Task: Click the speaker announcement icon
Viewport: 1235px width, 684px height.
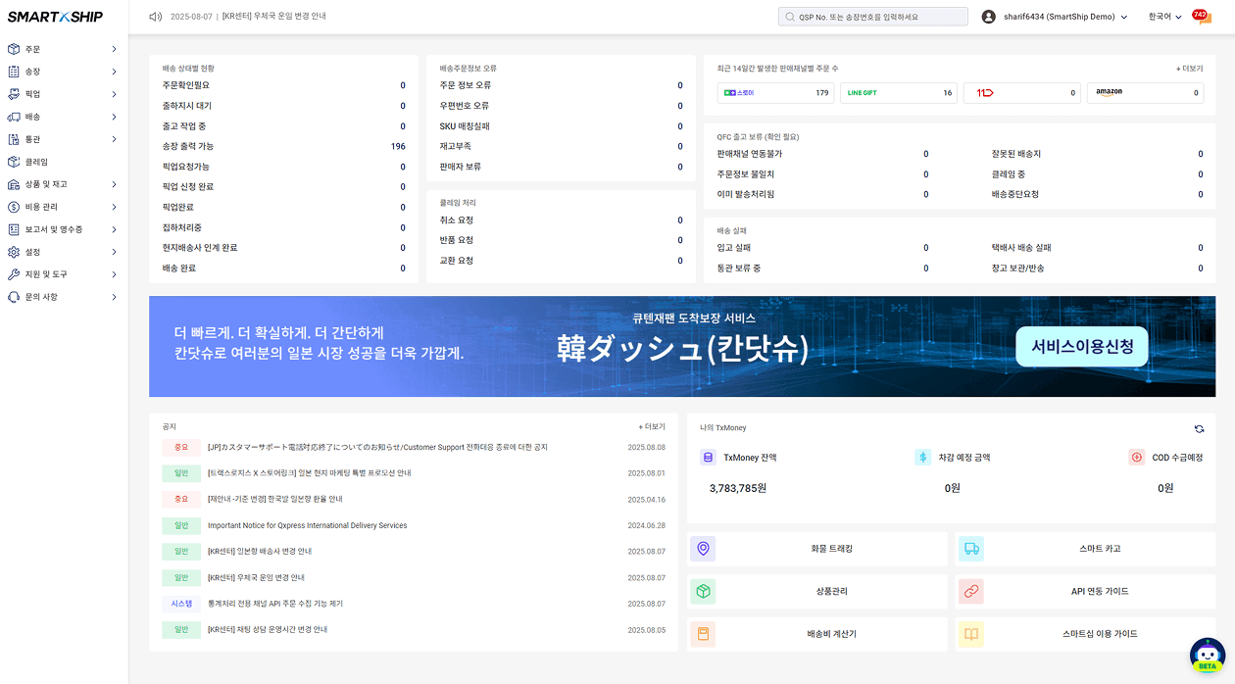Action: pos(155,17)
